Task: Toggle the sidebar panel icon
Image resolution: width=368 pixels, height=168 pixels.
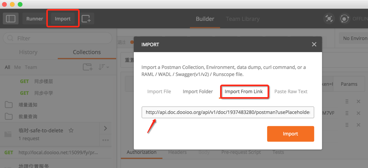Action: (x=11, y=18)
